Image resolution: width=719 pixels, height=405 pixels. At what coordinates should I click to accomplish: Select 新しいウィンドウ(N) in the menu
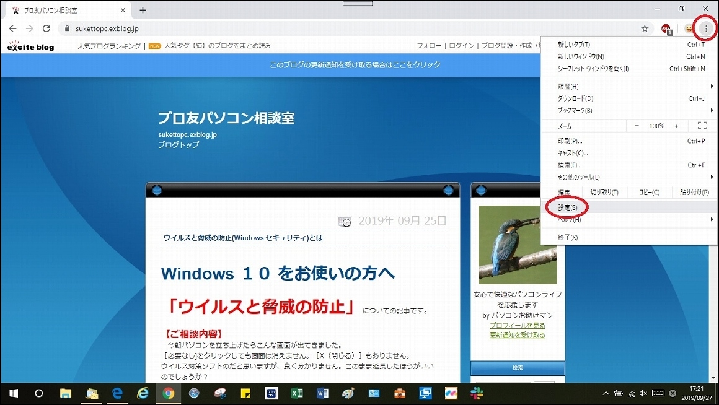point(630,57)
